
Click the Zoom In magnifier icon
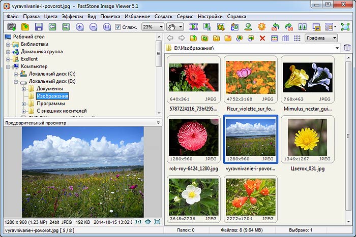[80, 26]
